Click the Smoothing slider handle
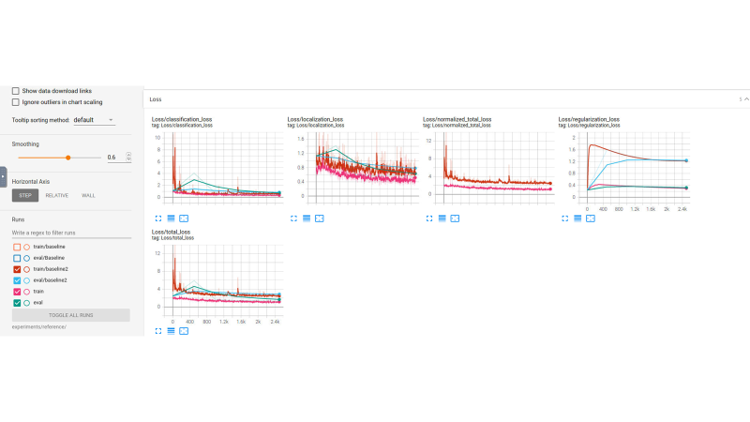The height and width of the screenshot is (422, 750). [68, 158]
